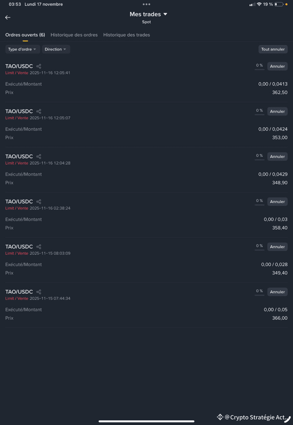Tap the Crypto Stratégie Act watermark handle
The width and height of the screenshot is (293, 425).
click(x=255, y=417)
